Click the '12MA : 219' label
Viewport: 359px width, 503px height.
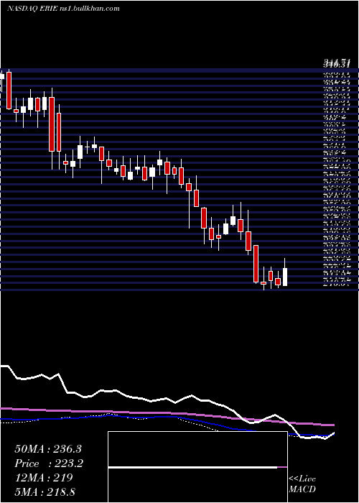coord(44,478)
